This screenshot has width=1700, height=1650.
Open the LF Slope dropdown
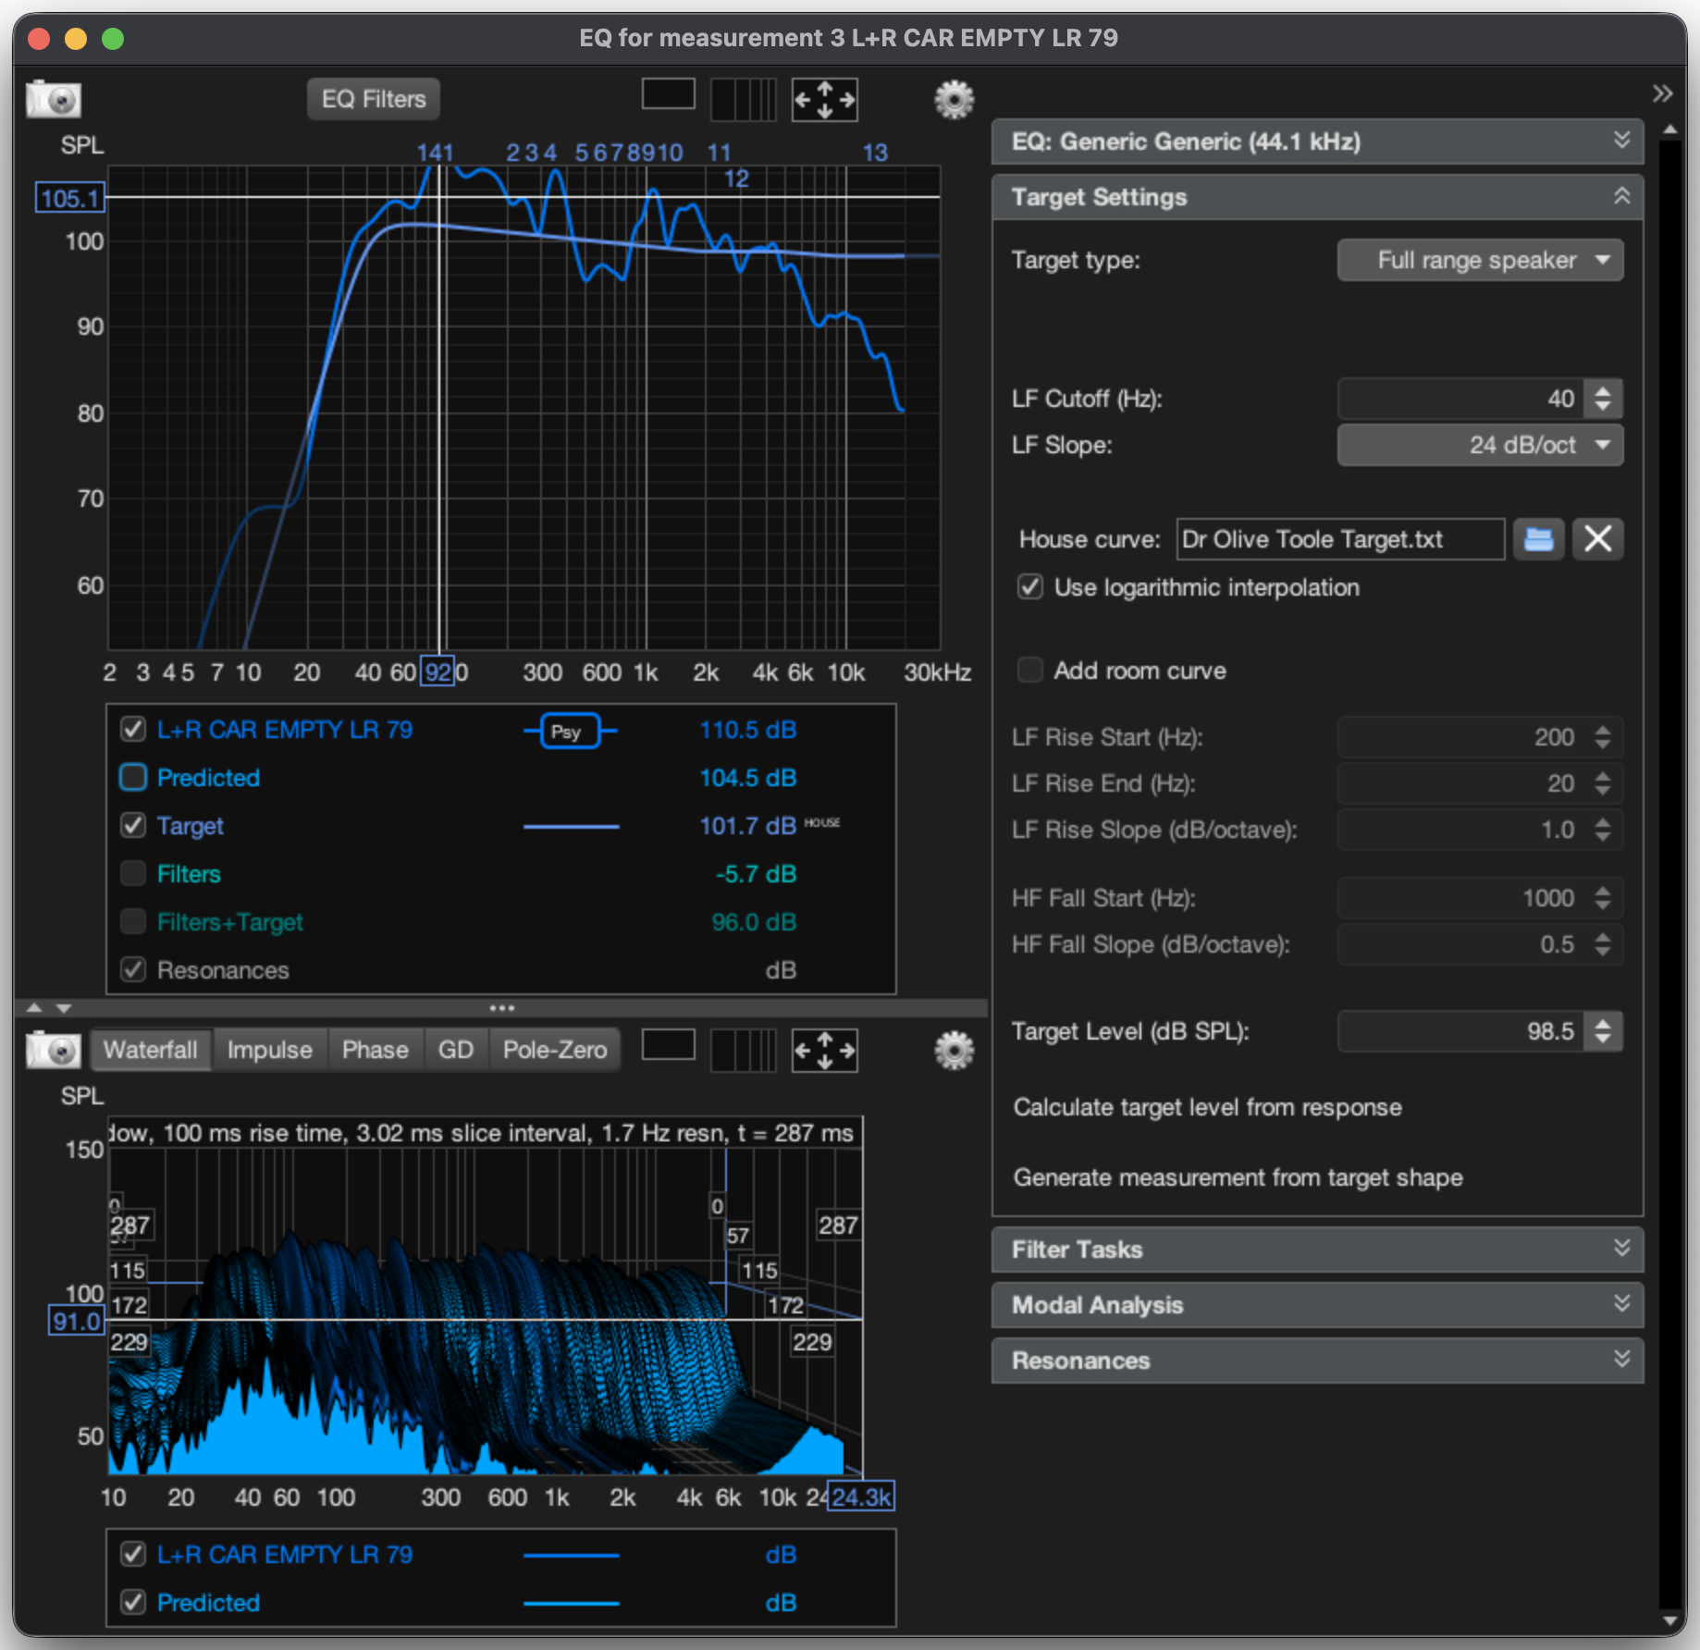coord(1480,445)
